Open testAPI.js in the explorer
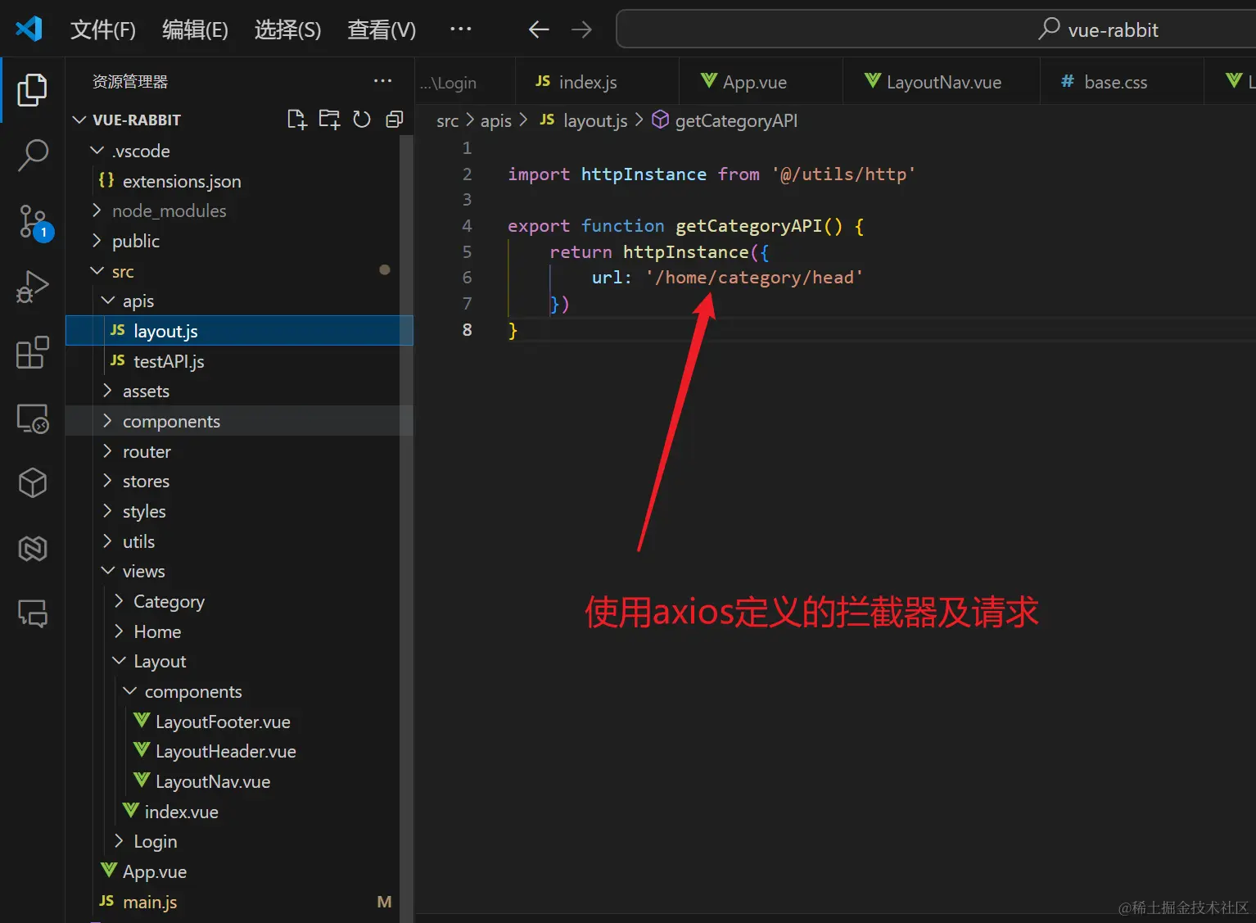 click(x=239, y=361)
